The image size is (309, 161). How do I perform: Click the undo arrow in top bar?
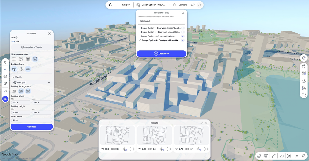click(193, 5)
